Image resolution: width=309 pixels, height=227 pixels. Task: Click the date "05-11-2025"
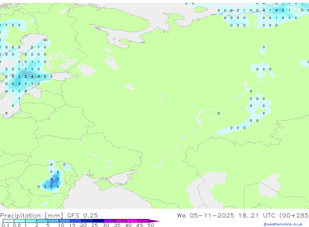pyautogui.click(x=212, y=215)
